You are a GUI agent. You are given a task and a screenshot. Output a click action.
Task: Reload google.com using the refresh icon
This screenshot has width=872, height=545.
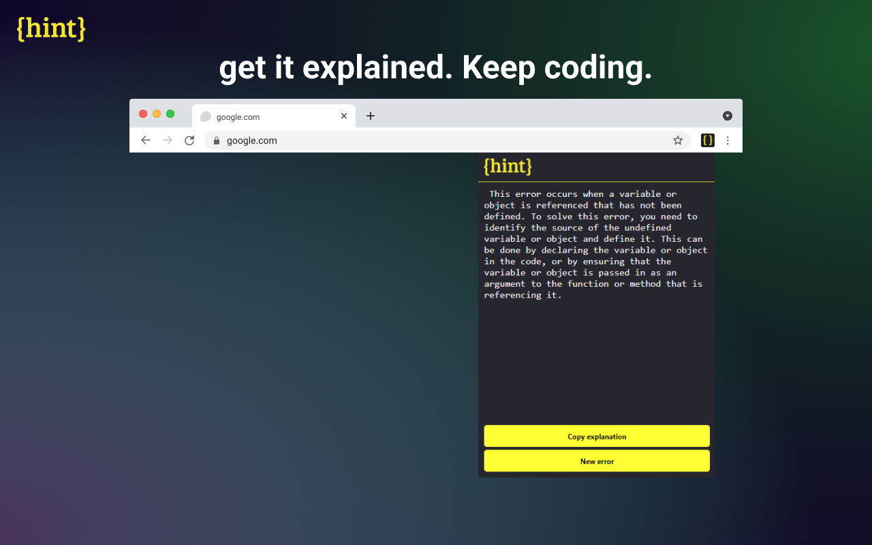(x=189, y=140)
